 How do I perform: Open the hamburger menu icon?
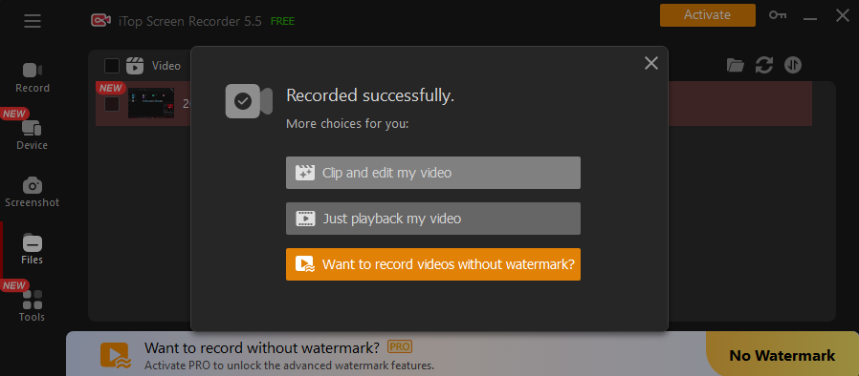point(33,21)
